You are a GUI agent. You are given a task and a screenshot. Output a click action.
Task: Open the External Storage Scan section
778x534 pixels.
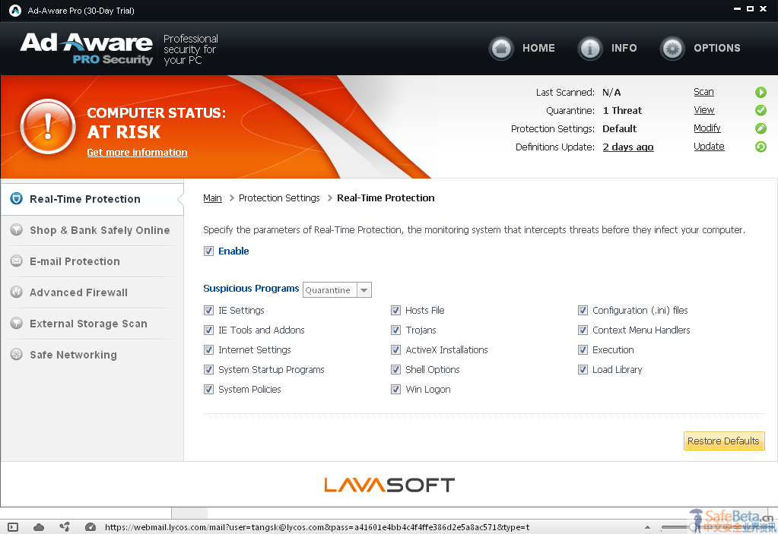tap(92, 324)
